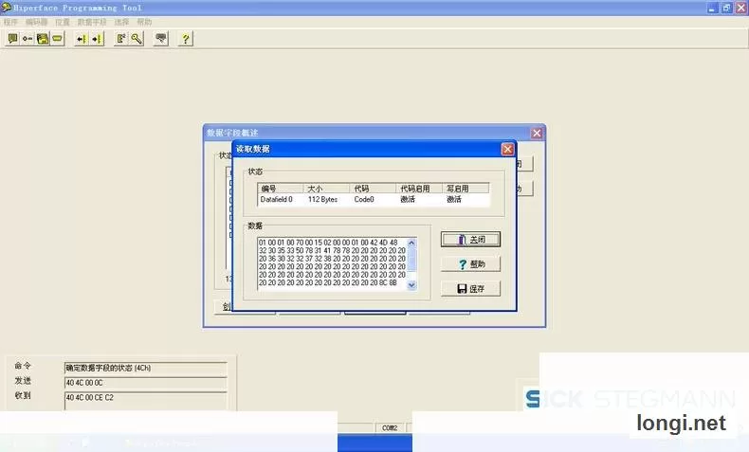Click the 关闭 button in read-data dialog
The width and height of the screenshot is (749, 452).
pyautogui.click(x=470, y=240)
